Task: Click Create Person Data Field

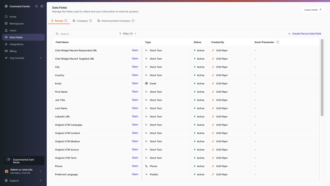Action: pos(305,34)
